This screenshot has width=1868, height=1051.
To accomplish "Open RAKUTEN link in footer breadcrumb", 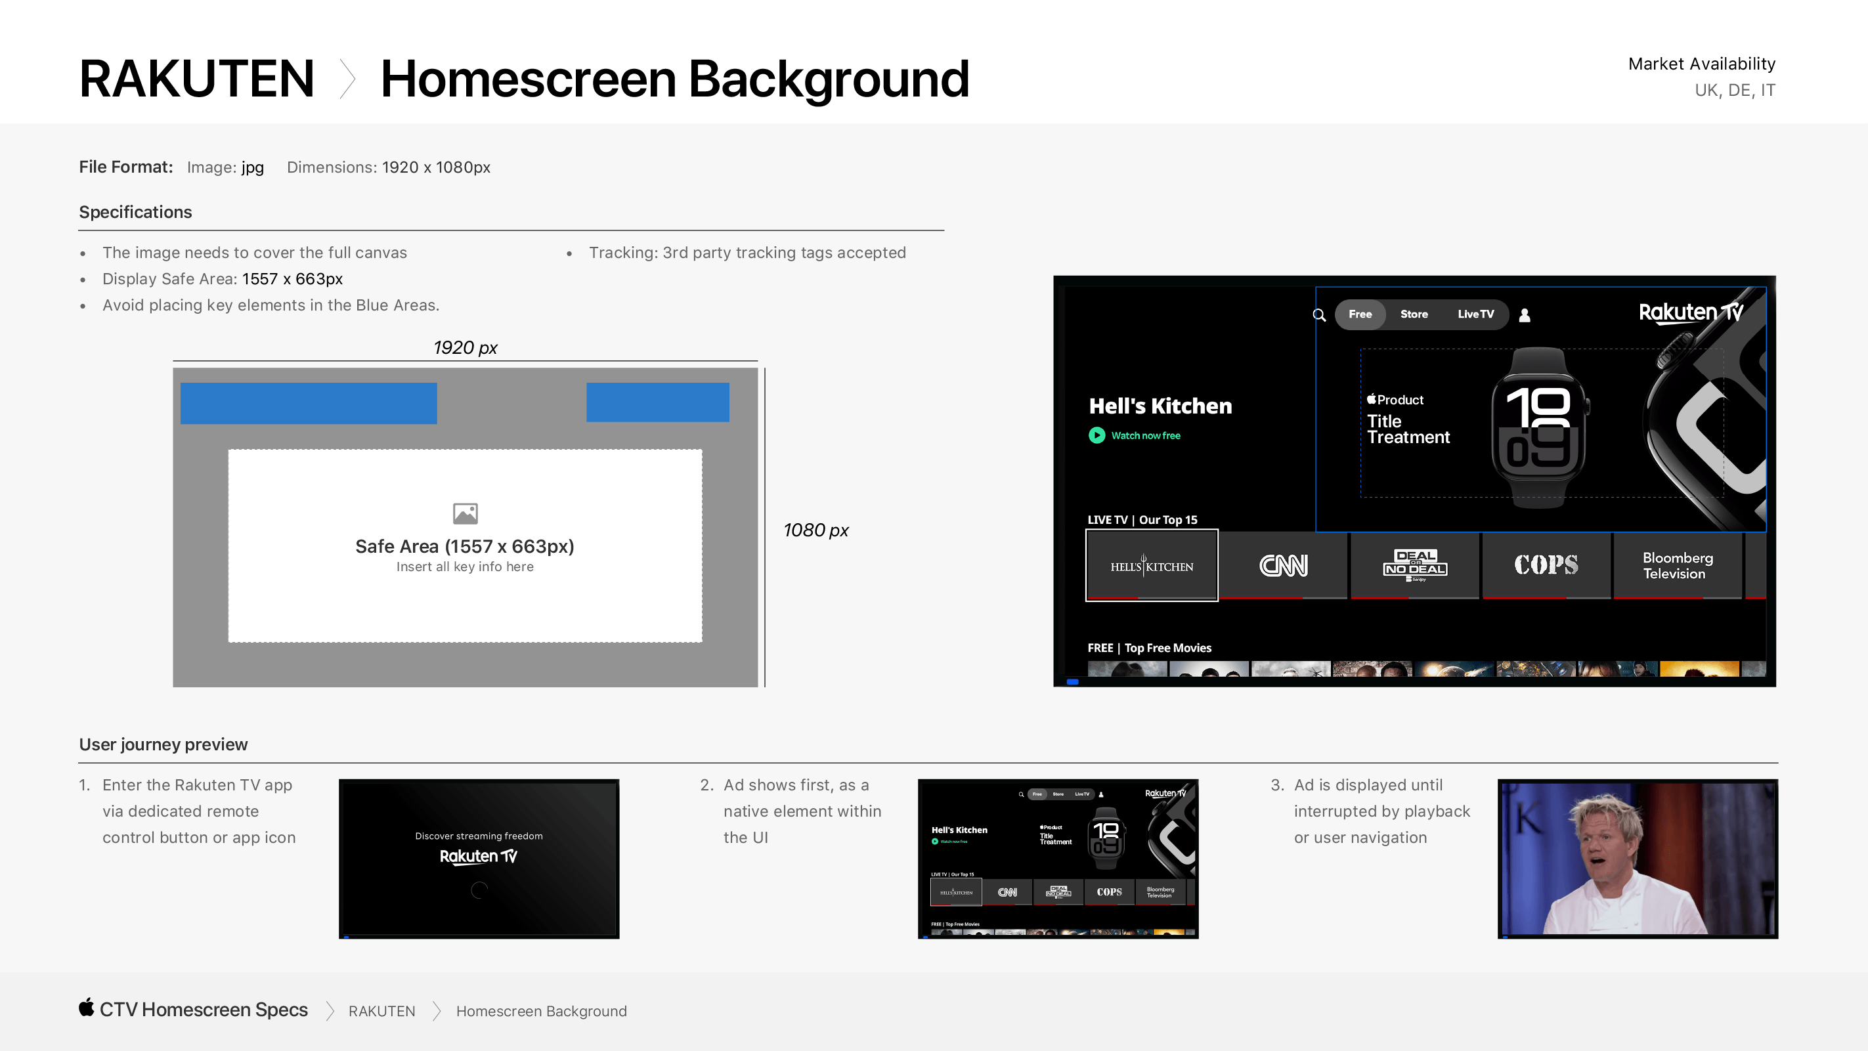I will tap(381, 1010).
